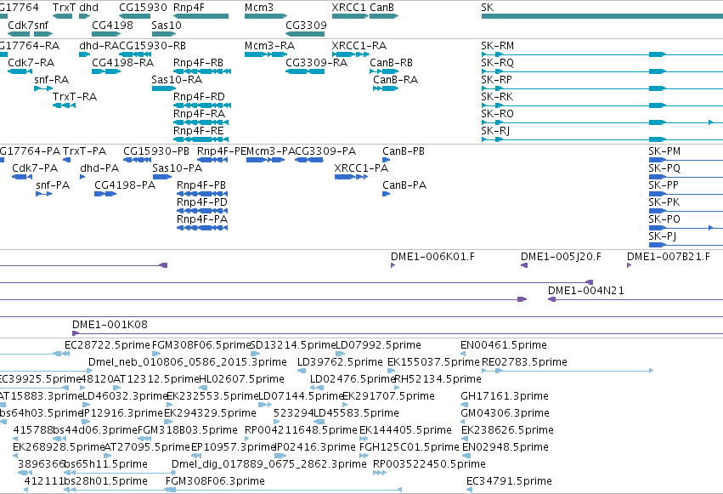Click BAC clone DME1-001K08
Screen dimensions: 723x494
[110, 325]
